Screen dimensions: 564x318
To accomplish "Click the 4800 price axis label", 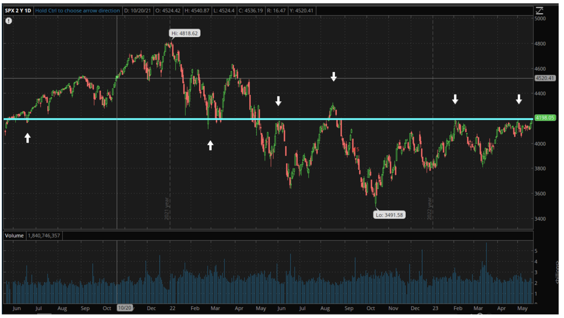I will tap(540, 43).
